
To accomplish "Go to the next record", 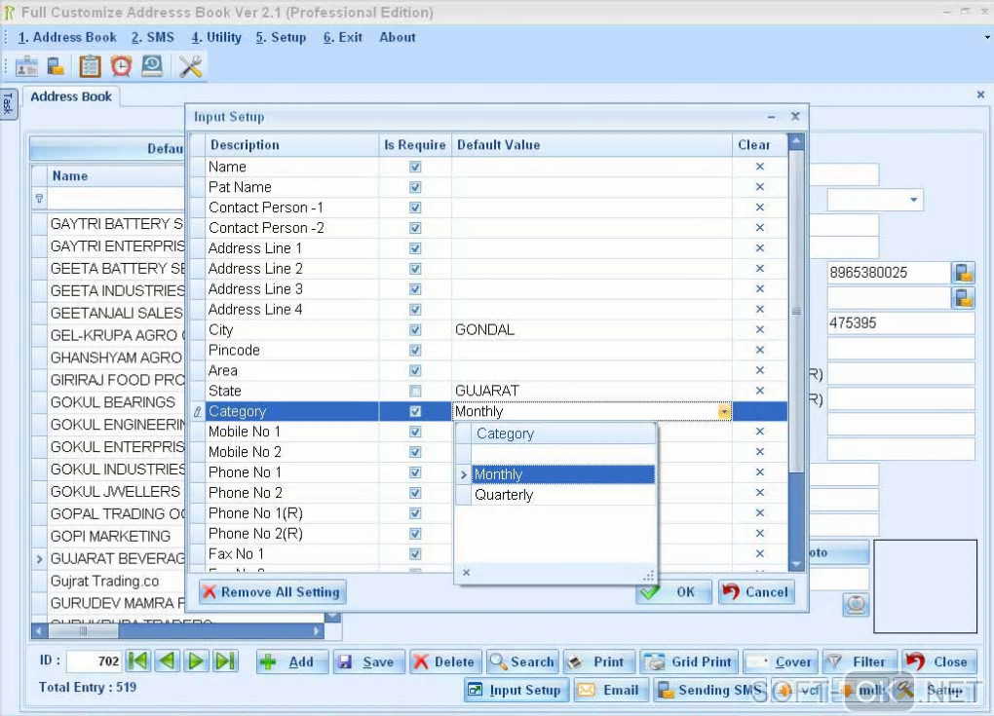I will pyautogui.click(x=196, y=661).
